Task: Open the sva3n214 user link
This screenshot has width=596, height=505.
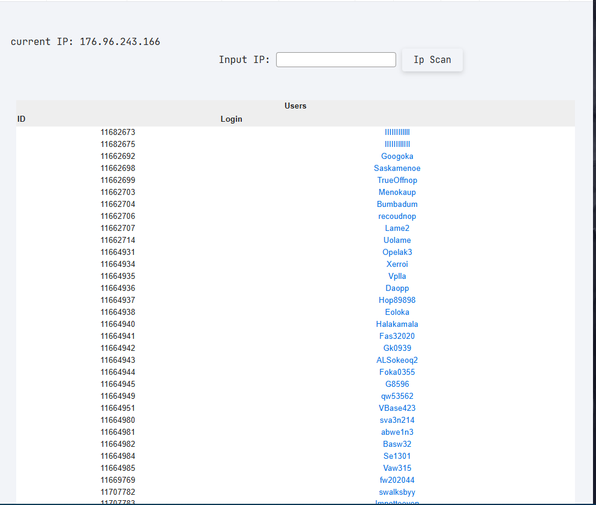Action: (x=397, y=420)
